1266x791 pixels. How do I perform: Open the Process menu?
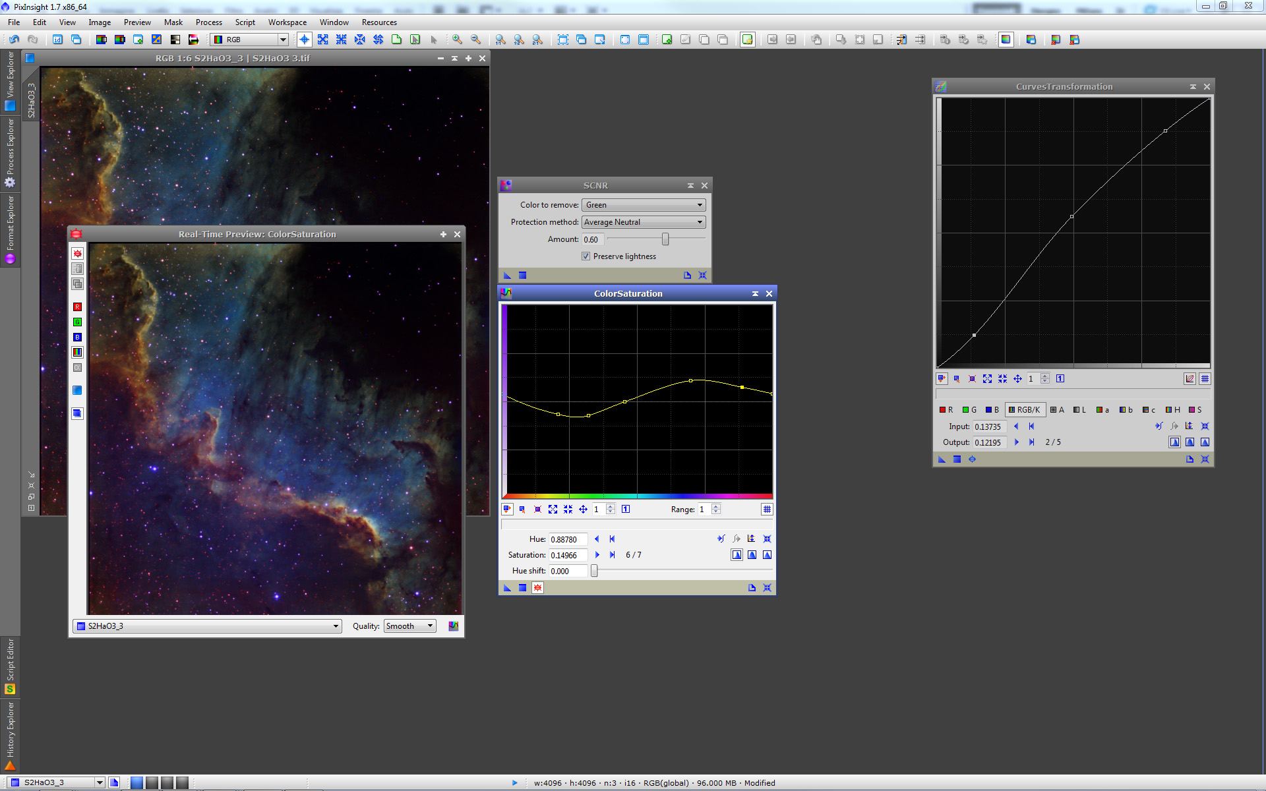(x=208, y=22)
